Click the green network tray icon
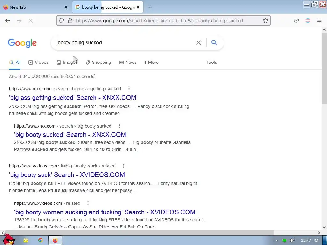This screenshot has width=327, height=245. point(285,241)
